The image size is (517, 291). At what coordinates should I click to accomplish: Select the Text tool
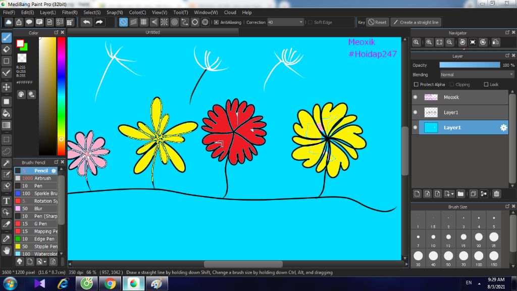pyautogui.click(x=6, y=201)
